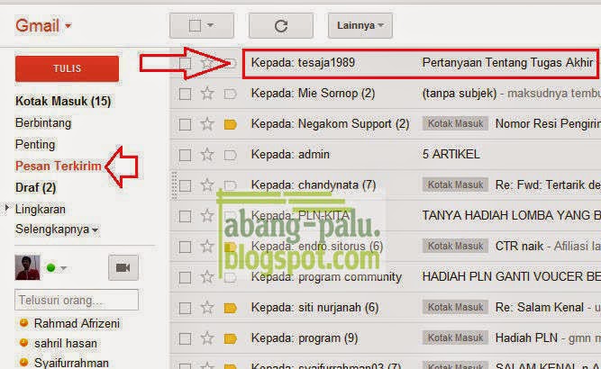This screenshot has height=369, width=601.
Task: Open the select-all checkbox dropdown
Action: point(202,25)
